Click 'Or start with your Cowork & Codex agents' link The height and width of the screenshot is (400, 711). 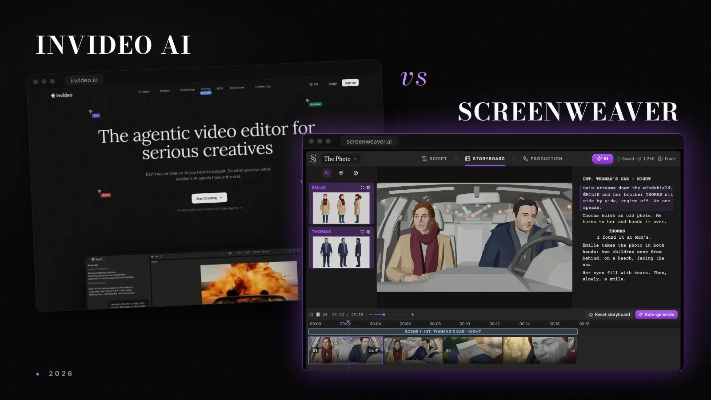click(x=209, y=208)
